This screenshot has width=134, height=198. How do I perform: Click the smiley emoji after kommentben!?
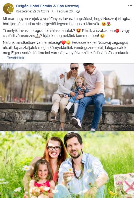(x=102, y=36)
